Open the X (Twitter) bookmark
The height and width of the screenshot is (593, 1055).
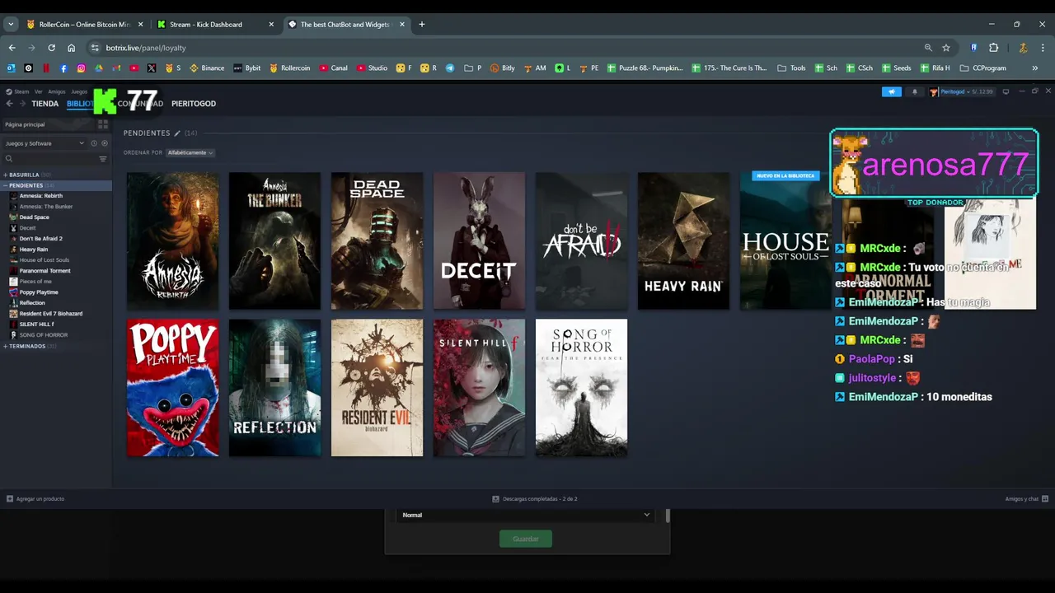[x=152, y=68]
